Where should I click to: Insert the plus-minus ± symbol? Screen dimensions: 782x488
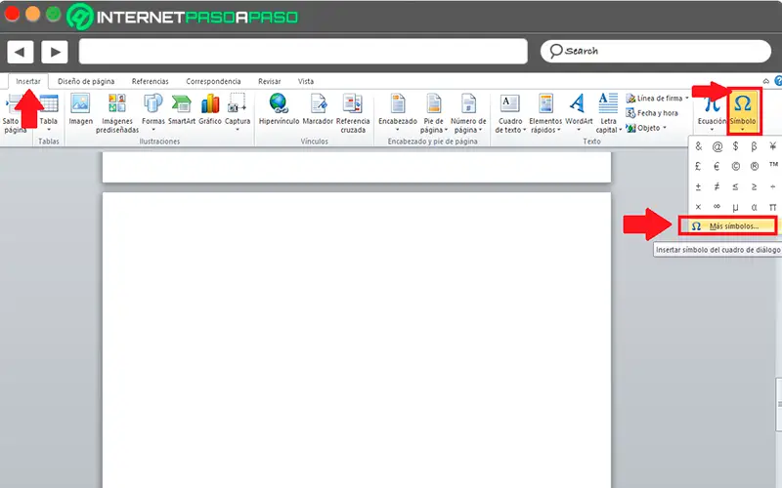click(x=698, y=186)
